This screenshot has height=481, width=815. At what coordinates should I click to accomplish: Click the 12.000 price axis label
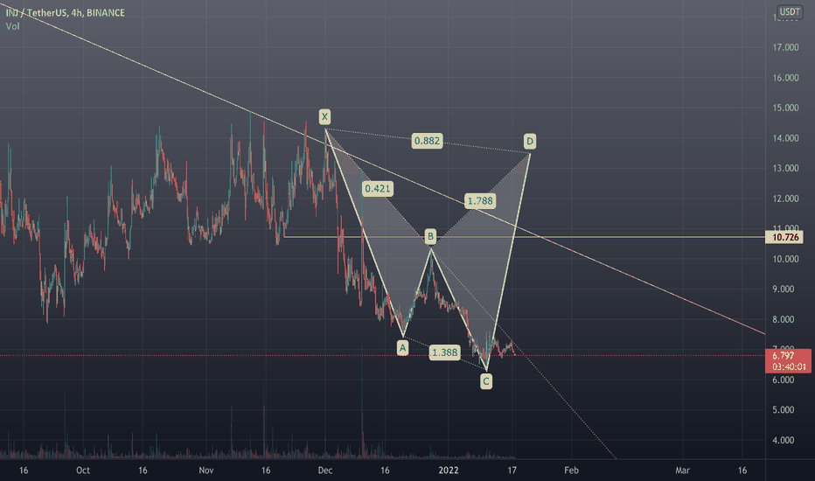click(785, 199)
